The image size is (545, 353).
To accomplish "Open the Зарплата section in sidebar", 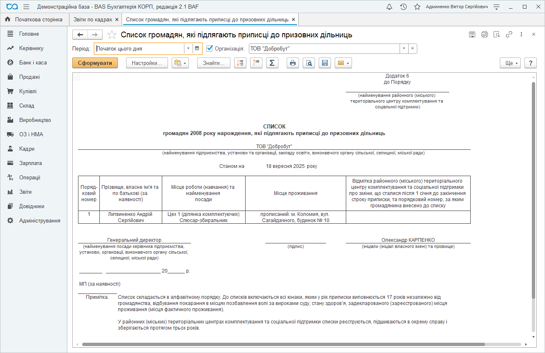I will pyautogui.click(x=30, y=163).
